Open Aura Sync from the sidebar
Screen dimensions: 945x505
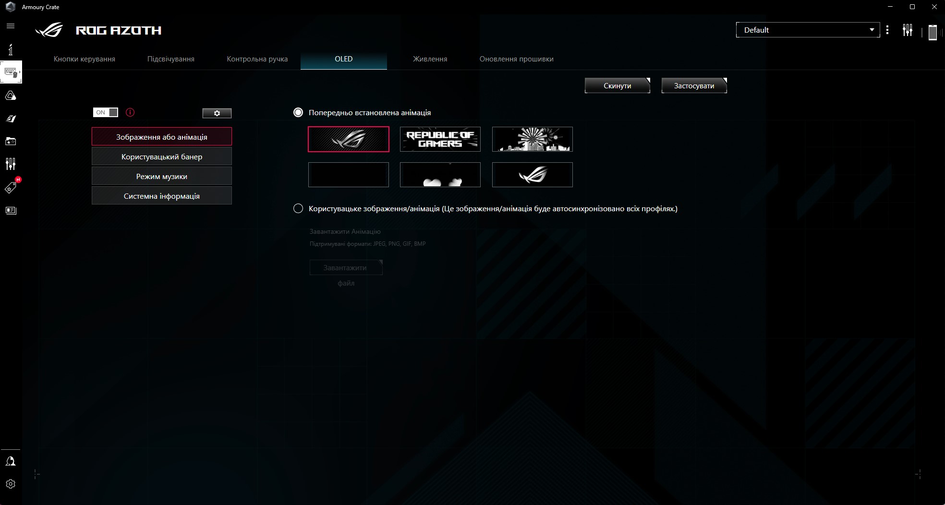click(11, 96)
